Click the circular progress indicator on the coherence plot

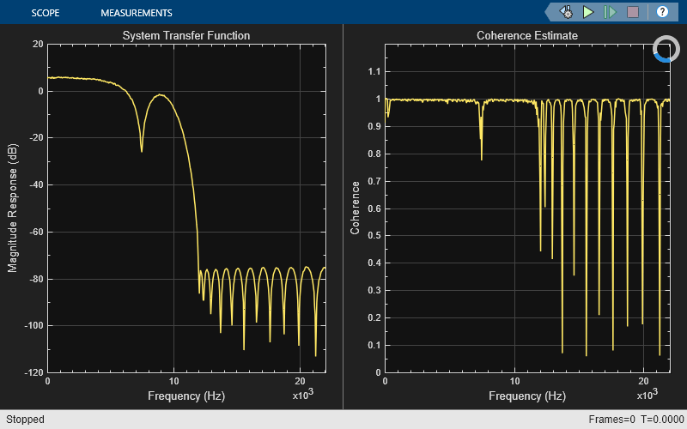(665, 49)
